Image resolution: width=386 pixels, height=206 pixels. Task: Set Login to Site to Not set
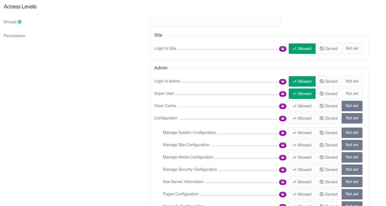pos(352,48)
